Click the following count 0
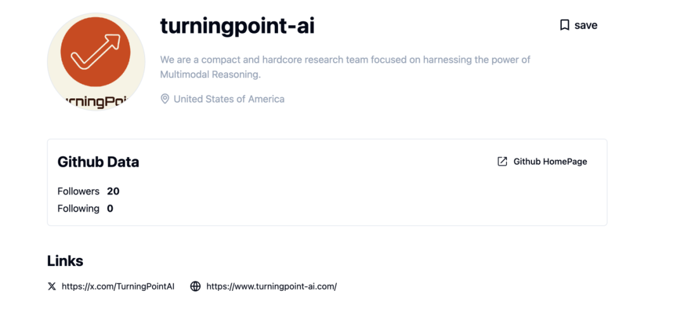 point(110,208)
